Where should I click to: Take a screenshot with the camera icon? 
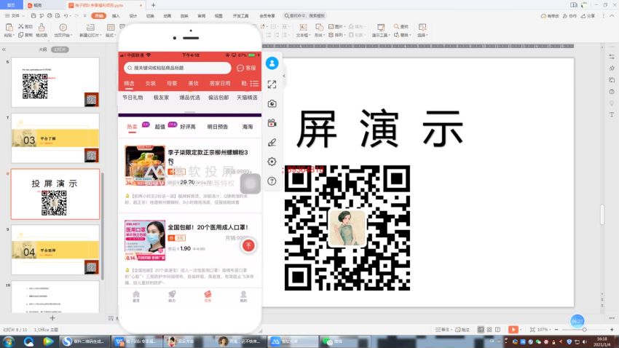coord(272,104)
